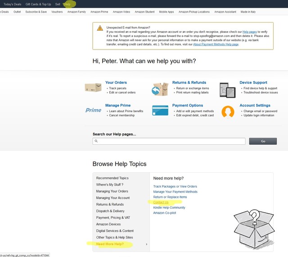This screenshot has height=257, width=288.
Task: Follow the Help pages link in warning
Action: pos(249,32)
